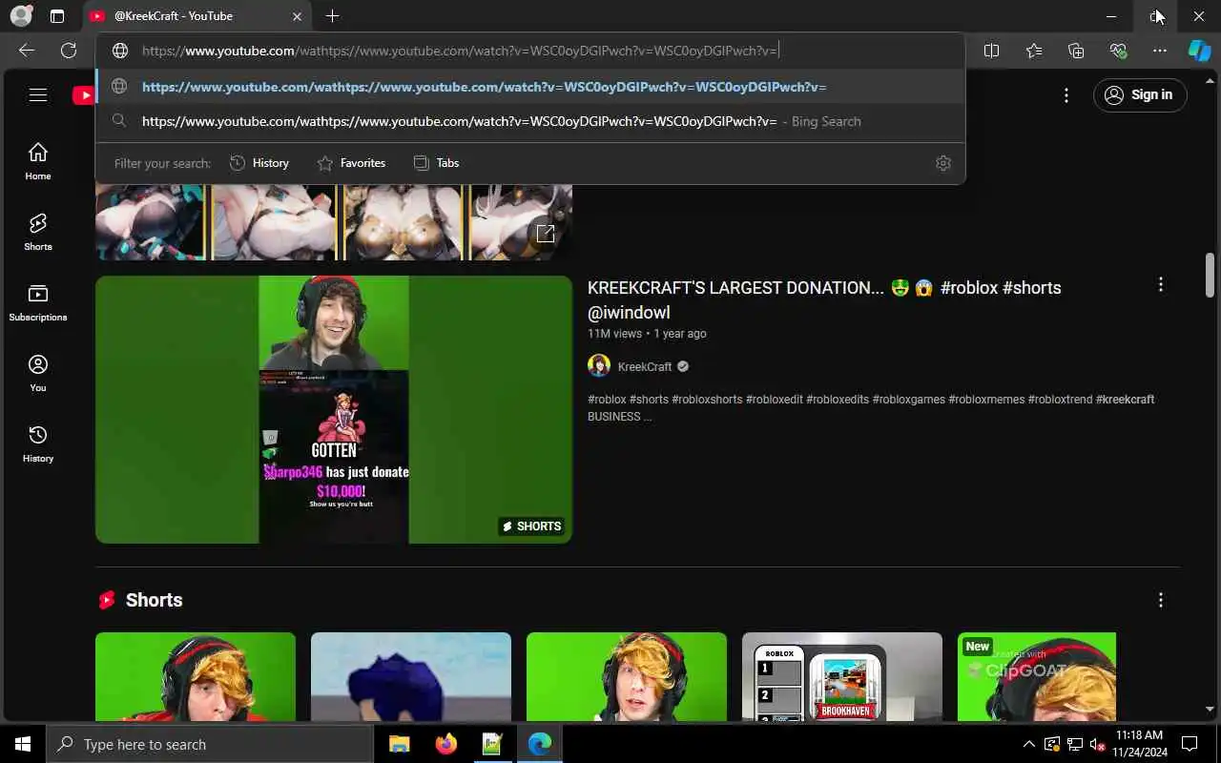The image size is (1221, 763).
Task: Open the KREEKCRAFT'S LARGEST DONATION video title
Action: (824, 299)
